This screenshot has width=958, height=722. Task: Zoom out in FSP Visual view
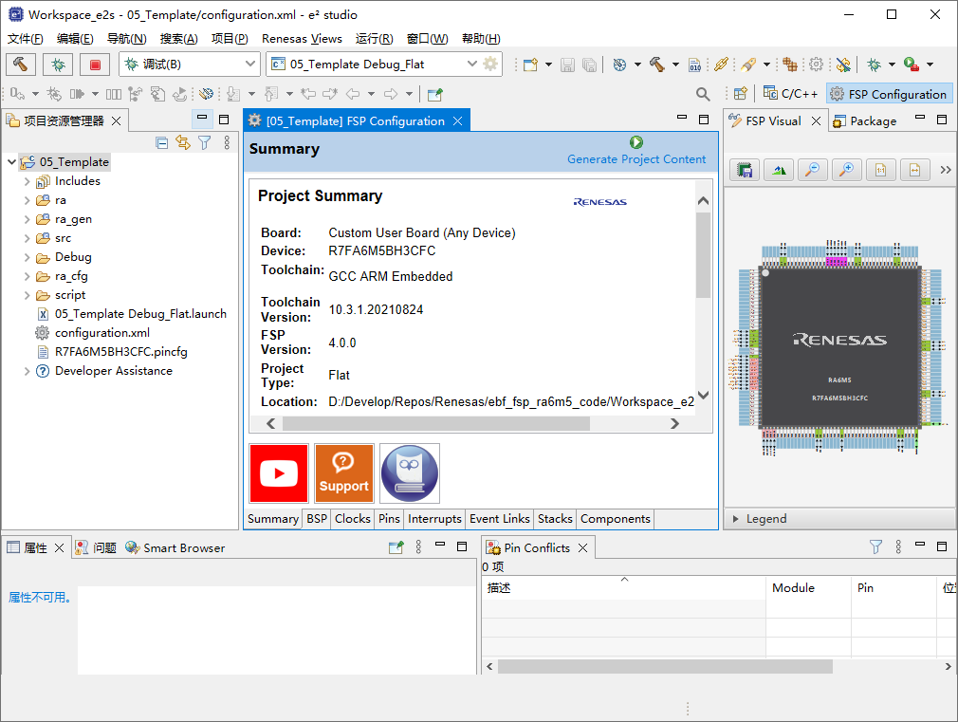813,170
